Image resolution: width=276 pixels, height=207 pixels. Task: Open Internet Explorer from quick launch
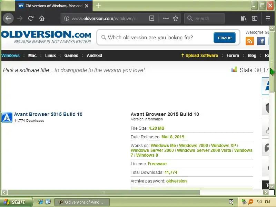41,202
